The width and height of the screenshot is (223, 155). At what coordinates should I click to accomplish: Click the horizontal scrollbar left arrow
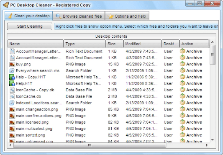point(10,145)
